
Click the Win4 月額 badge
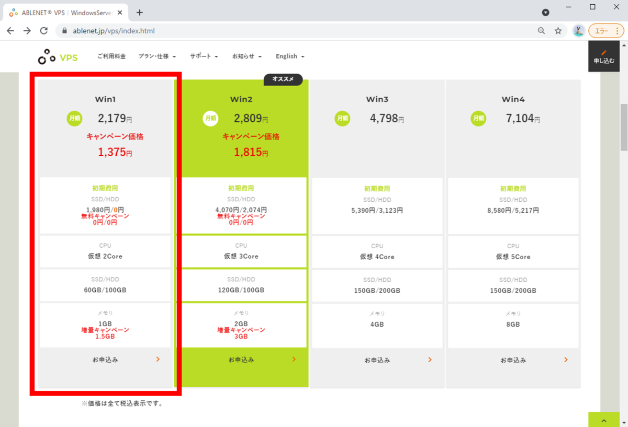[478, 119]
